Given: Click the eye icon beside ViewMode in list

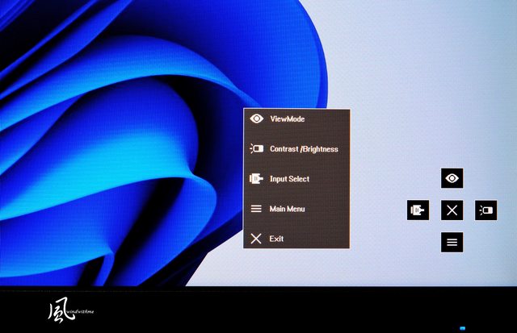Looking at the screenshot, I should coord(256,119).
